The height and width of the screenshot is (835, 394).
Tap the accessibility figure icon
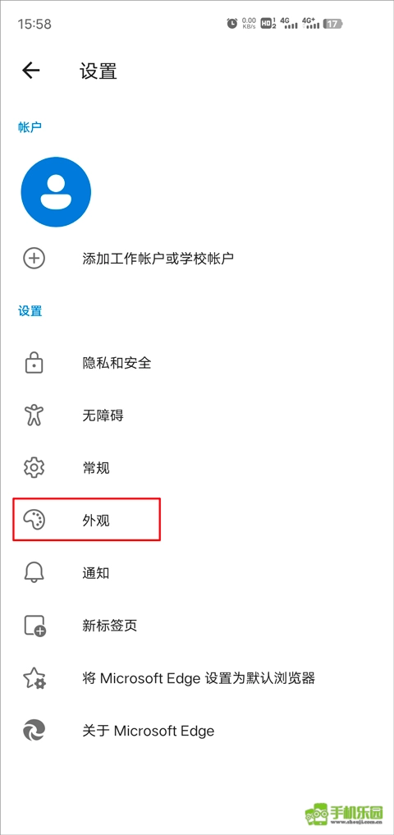point(34,415)
